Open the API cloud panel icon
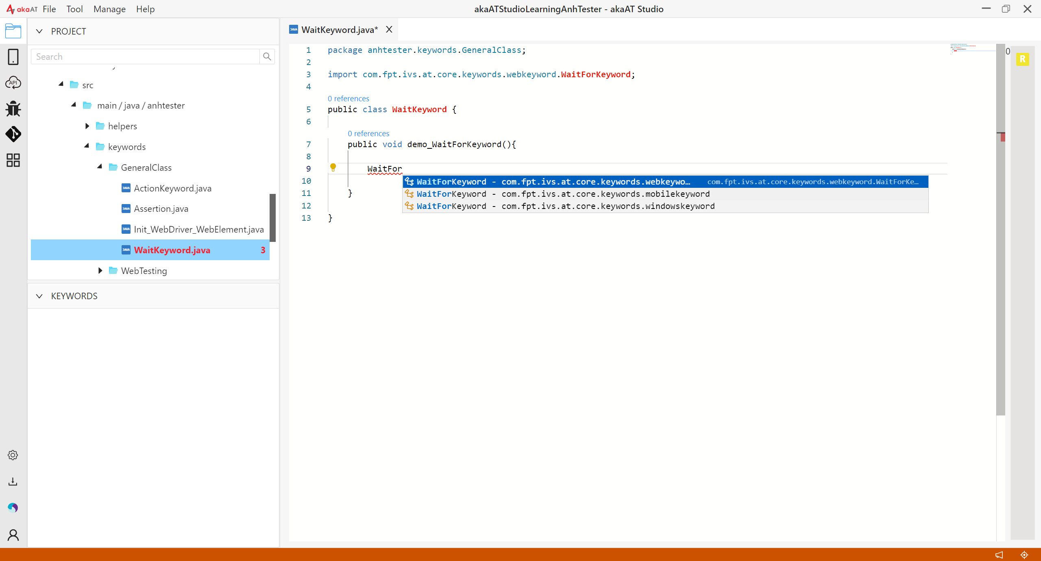Image resolution: width=1041 pixels, height=561 pixels. coord(13,83)
